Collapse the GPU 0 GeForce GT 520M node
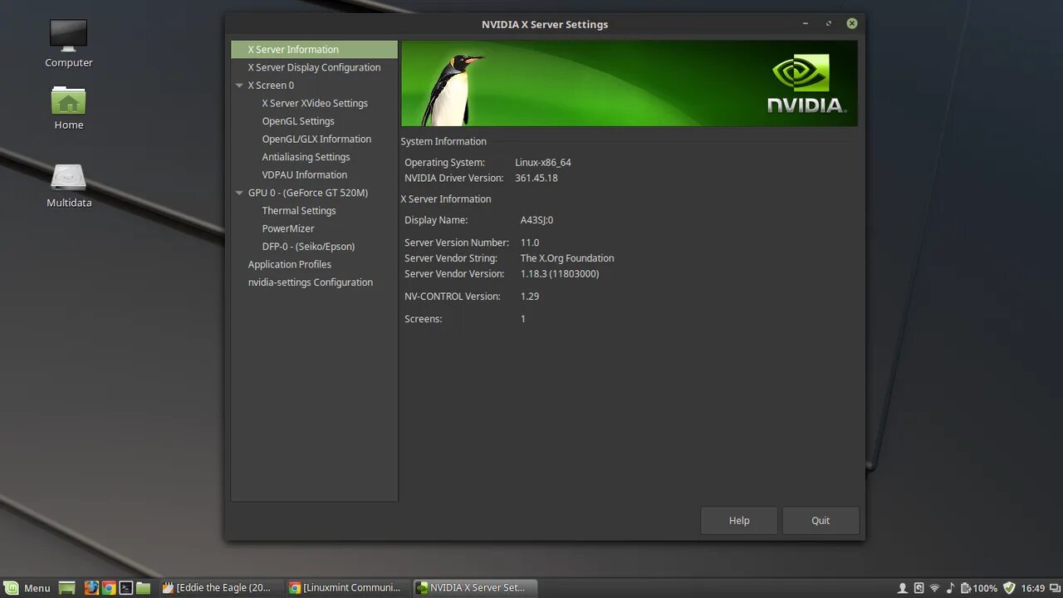The image size is (1063, 598). [239, 193]
